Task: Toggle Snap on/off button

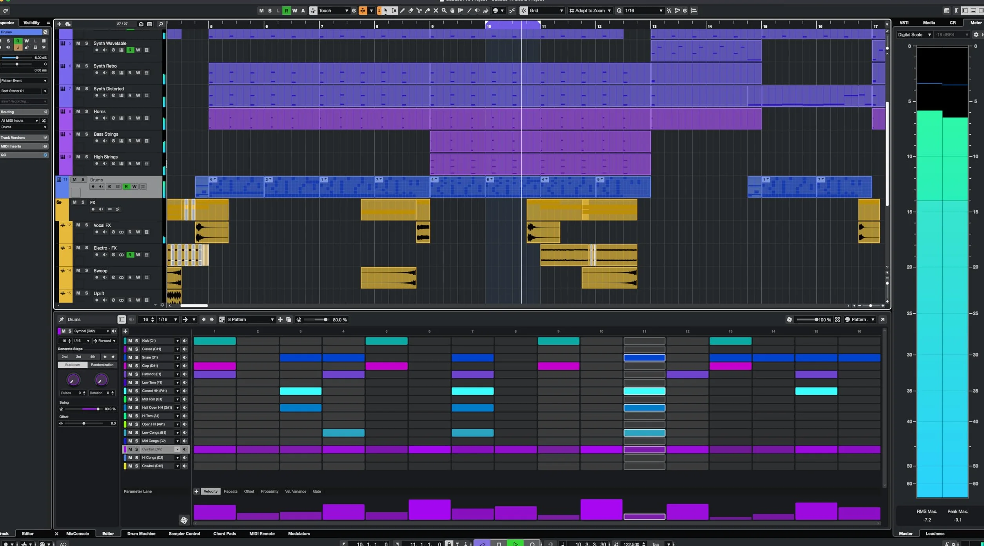Action: (x=523, y=11)
